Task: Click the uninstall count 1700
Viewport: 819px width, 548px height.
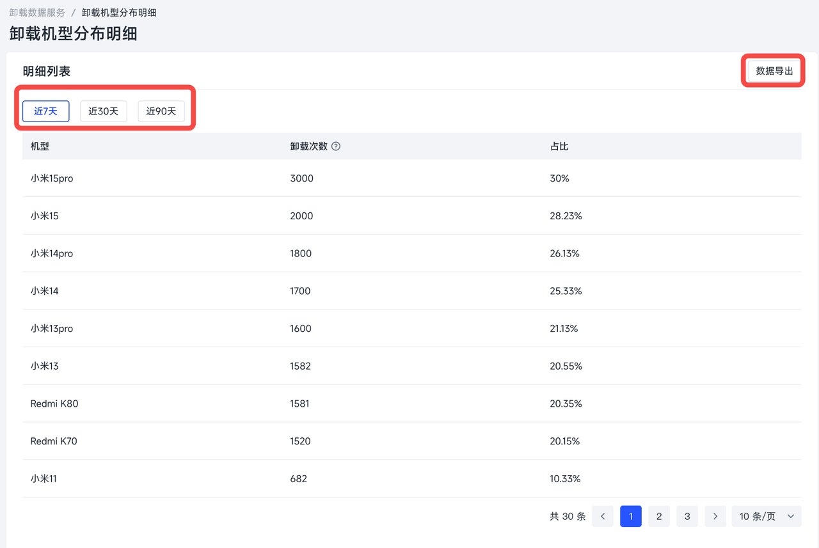Action: pyautogui.click(x=300, y=291)
